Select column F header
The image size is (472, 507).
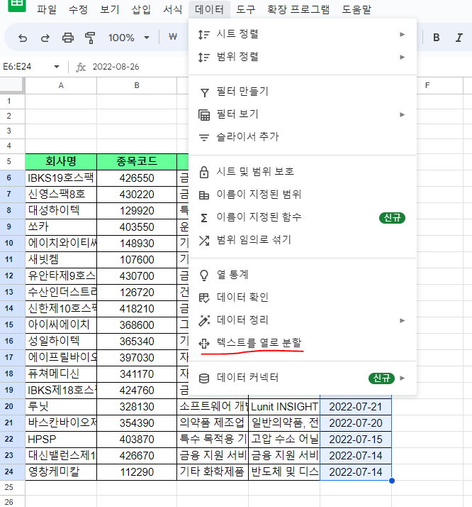[x=427, y=86]
